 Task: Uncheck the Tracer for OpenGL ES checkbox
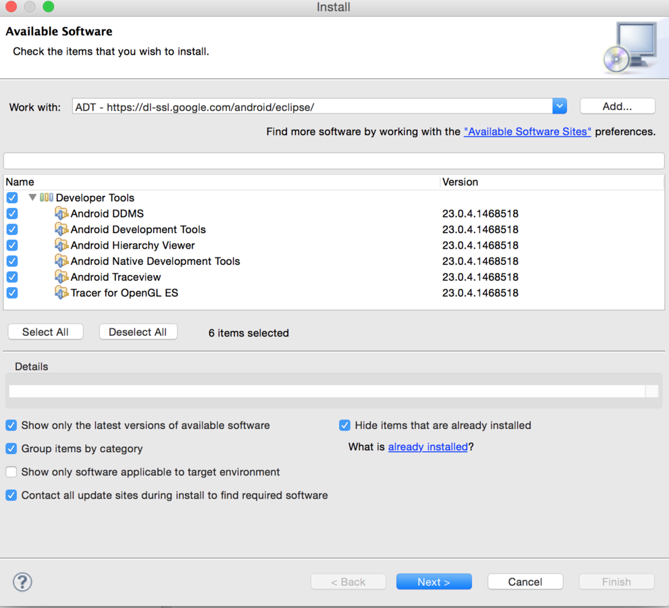(12, 293)
